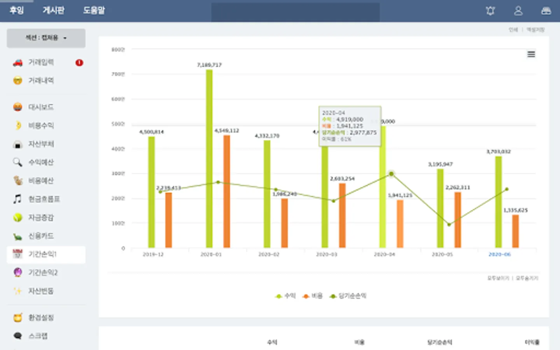
Task: Click the green 3,703,032 bar for 2020-06
Action: (x=498, y=202)
